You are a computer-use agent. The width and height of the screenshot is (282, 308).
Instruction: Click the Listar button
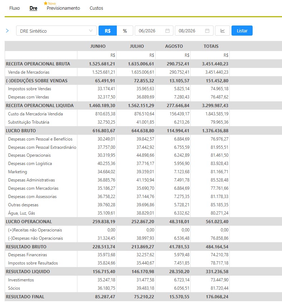(x=242, y=31)
